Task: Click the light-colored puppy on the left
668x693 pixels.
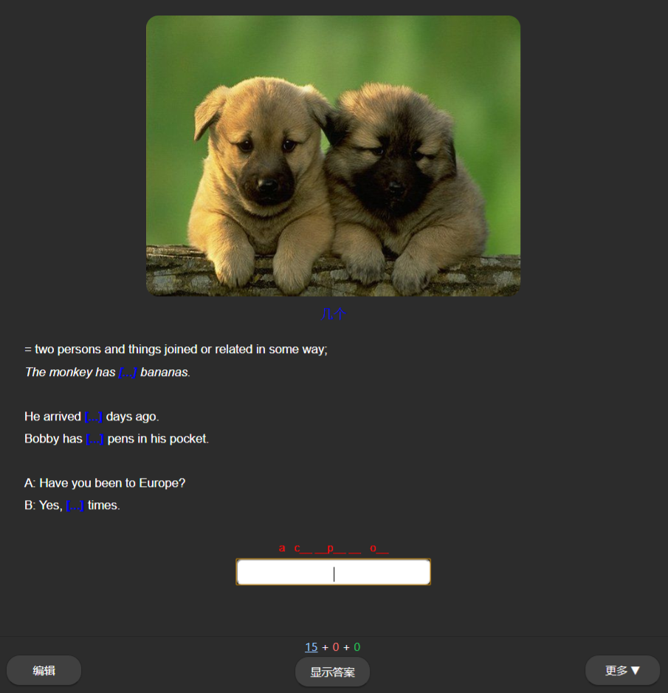Action: pyautogui.click(x=261, y=181)
